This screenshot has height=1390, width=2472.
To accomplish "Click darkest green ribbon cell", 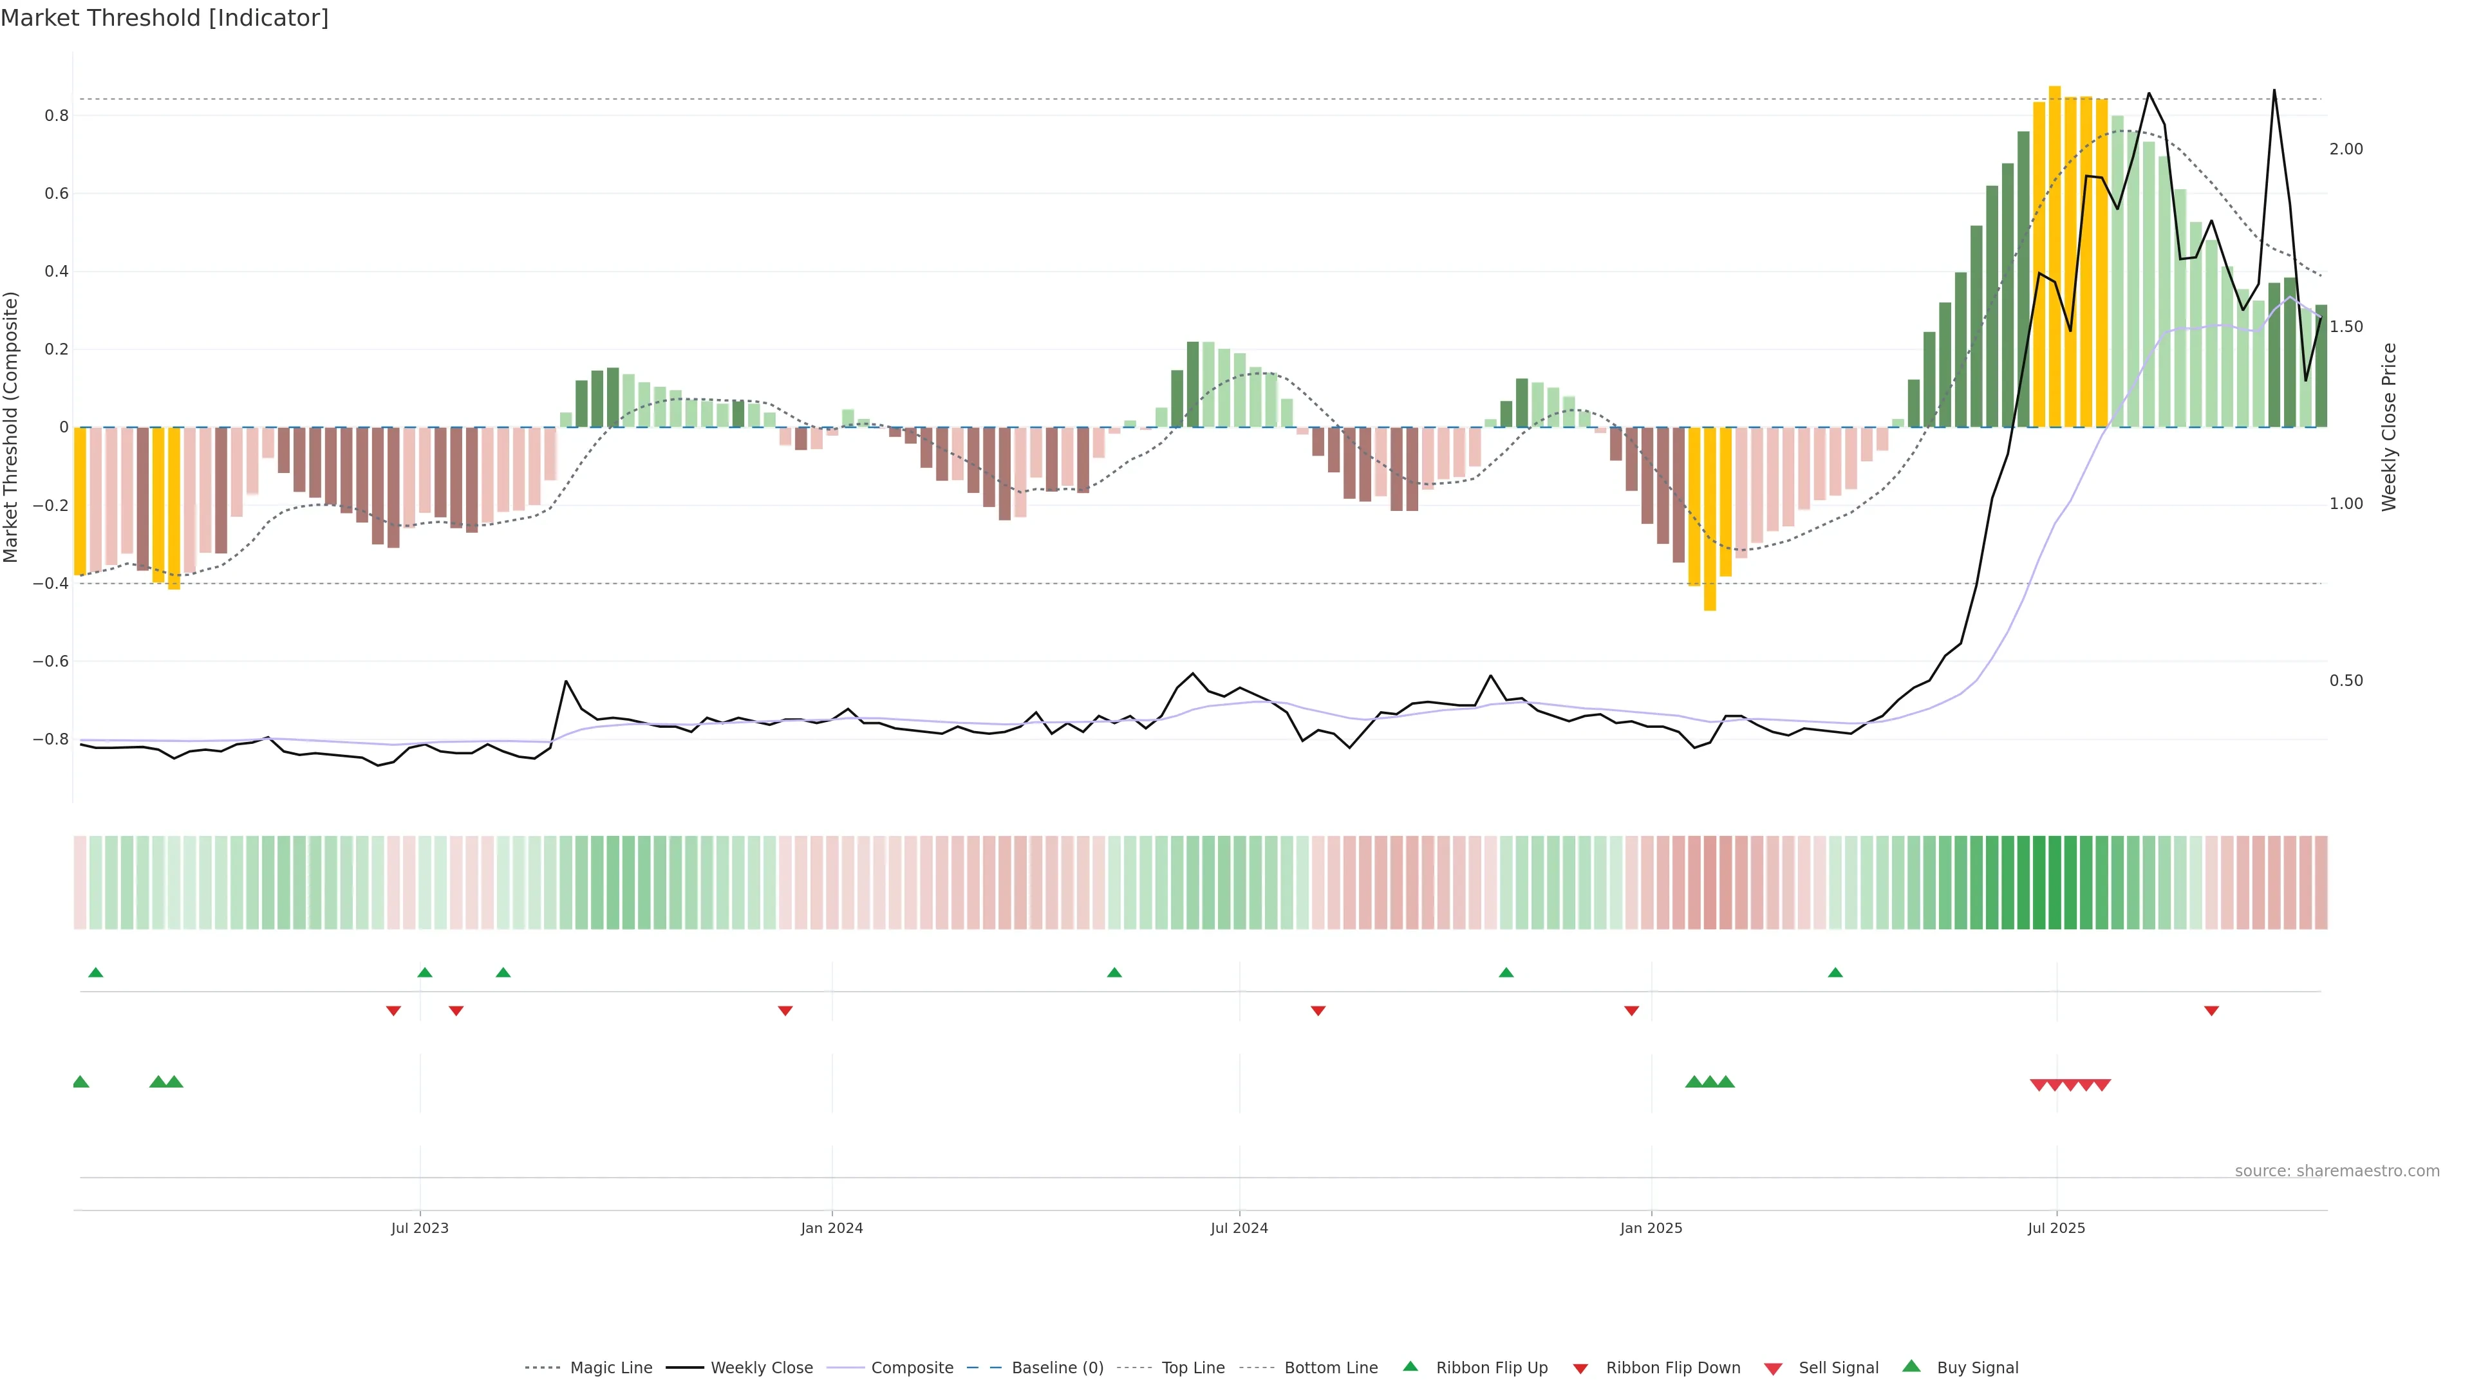I will pyautogui.click(x=2039, y=882).
